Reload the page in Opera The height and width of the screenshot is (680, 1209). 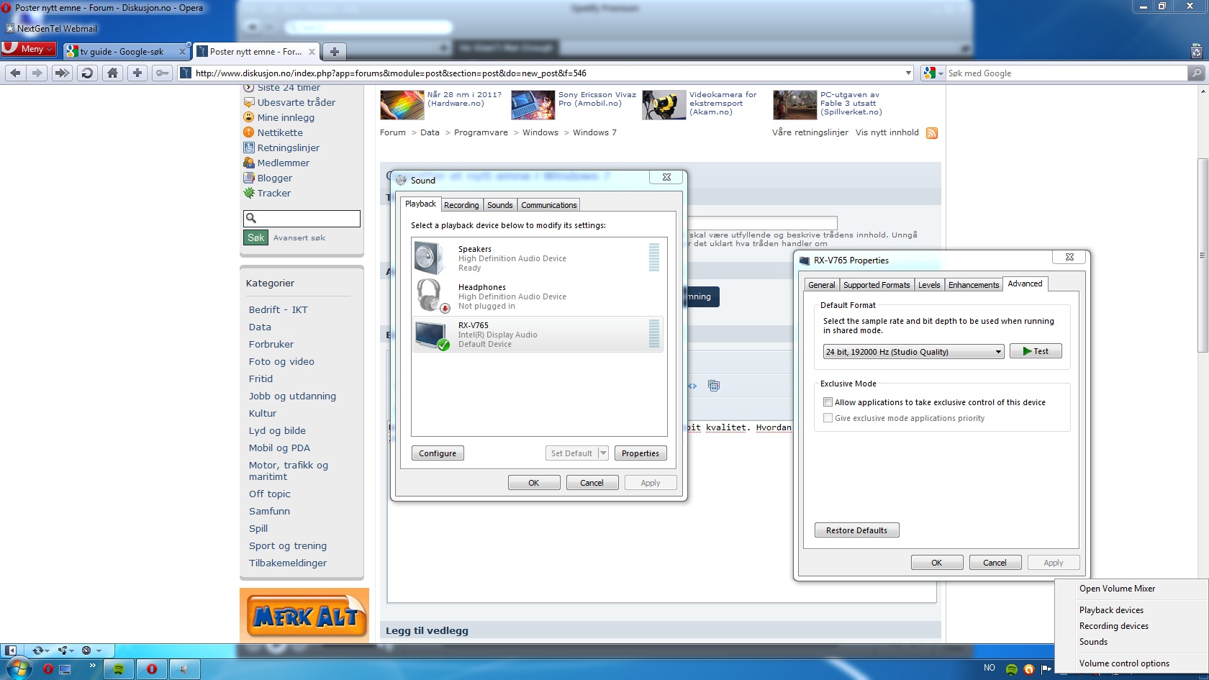tap(87, 73)
